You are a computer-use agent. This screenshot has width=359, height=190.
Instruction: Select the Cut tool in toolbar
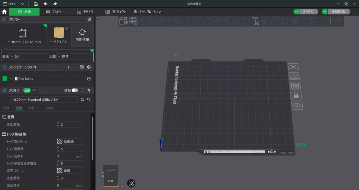pos(216,21)
